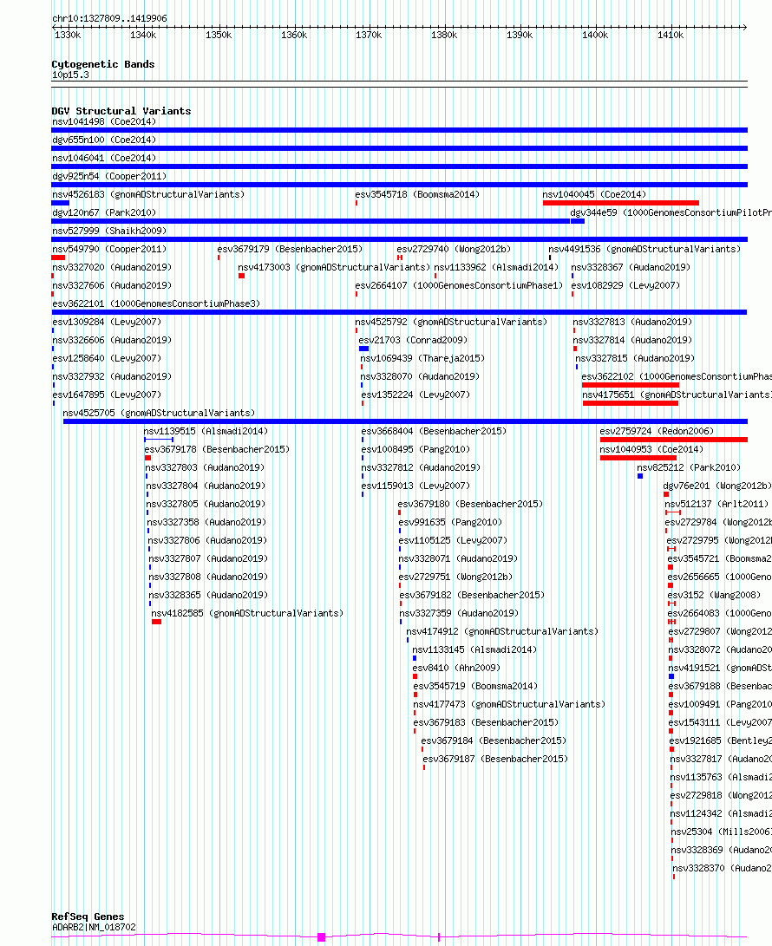Select the red nsv1040045 (Coe2014) bar
The height and width of the screenshot is (946, 772).
point(620,203)
